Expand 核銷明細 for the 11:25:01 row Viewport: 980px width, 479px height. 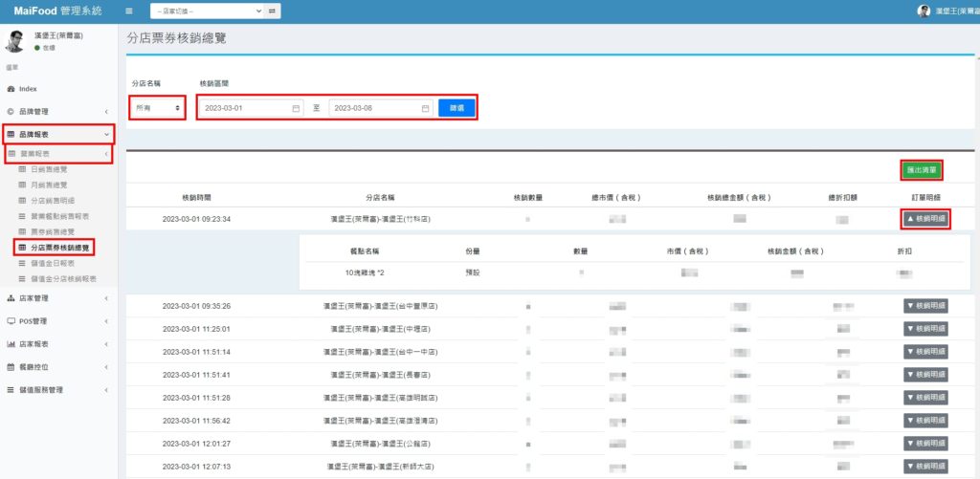[x=924, y=329]
